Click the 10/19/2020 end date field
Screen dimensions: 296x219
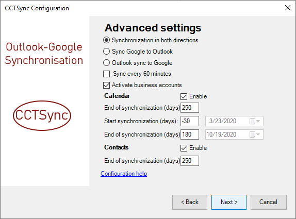click(x=234, y=134)
